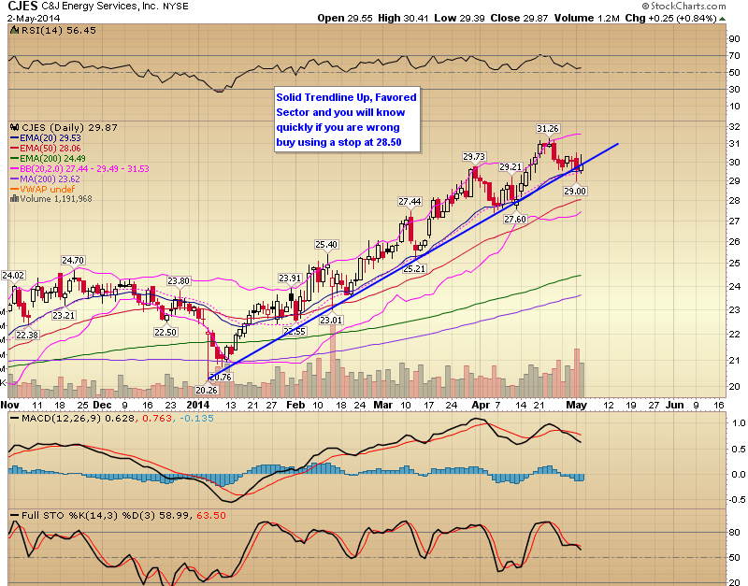Click the Open 29.55 value
The height and width of the screenshot is (586, 748).
click(x=345, y=18)
